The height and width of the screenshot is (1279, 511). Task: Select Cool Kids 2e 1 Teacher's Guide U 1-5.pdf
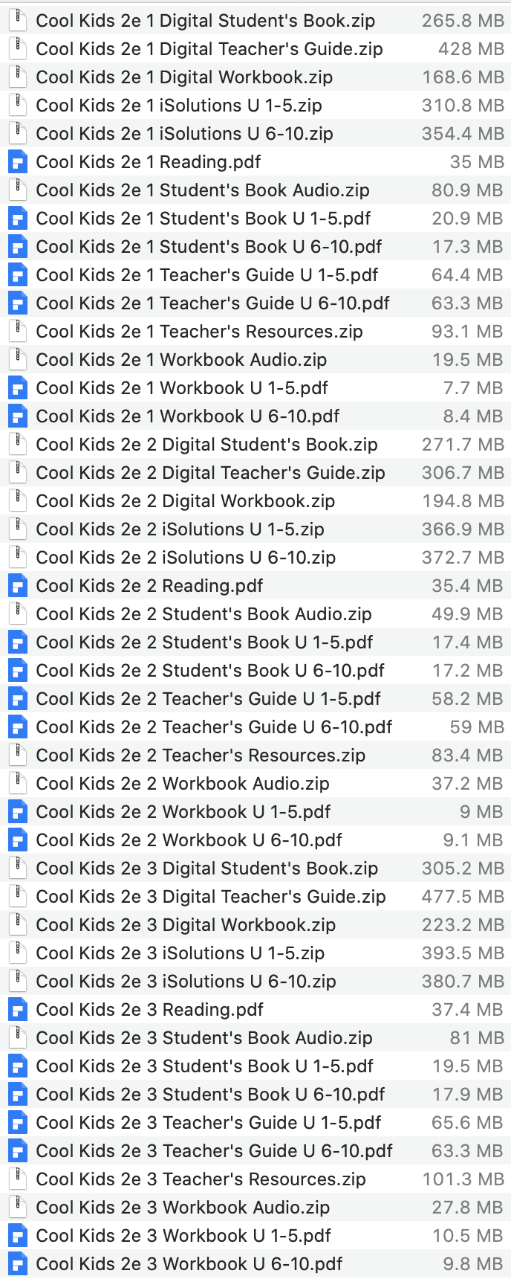tap(207, 275)
